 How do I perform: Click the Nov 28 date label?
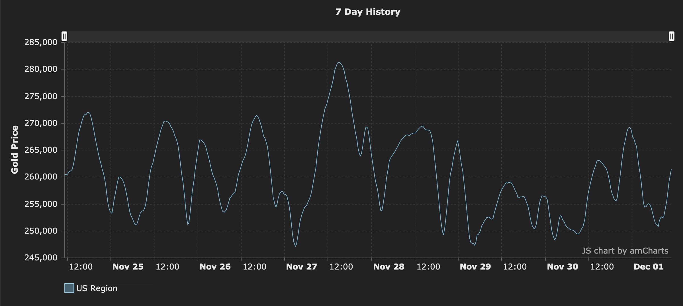(389, 267)
